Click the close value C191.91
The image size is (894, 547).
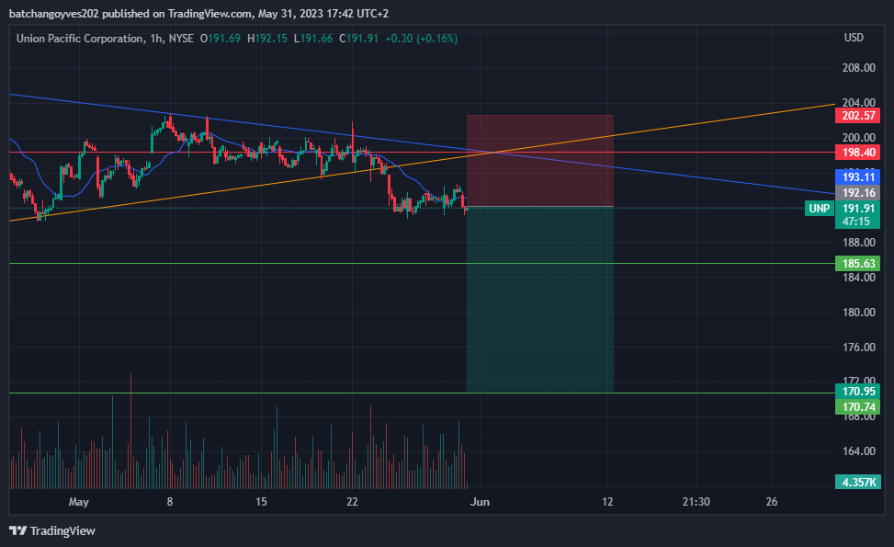[358, 39]
